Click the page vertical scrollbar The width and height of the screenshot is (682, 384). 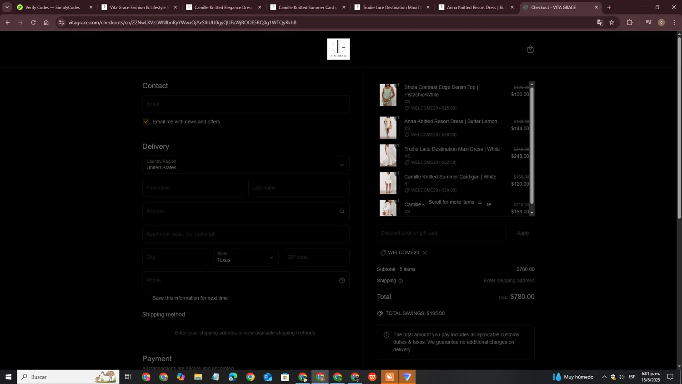[x=679, y=127]
